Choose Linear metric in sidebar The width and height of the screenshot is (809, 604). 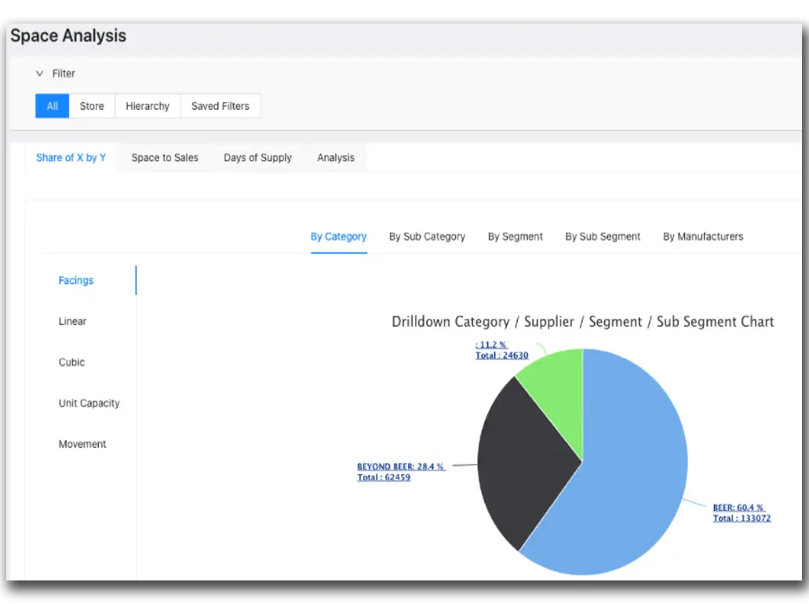coord(72,322)
